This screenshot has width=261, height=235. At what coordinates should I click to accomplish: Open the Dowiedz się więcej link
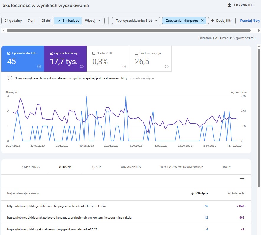point(141,78)
